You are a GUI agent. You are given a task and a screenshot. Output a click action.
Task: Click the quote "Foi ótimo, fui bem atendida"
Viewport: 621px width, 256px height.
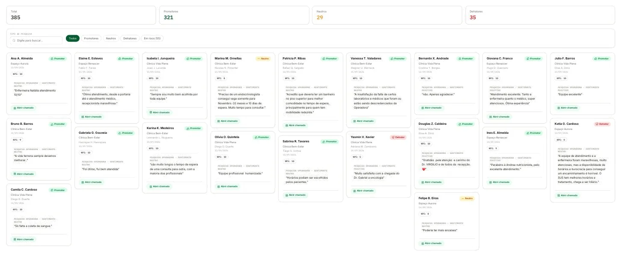pos(101,169)
